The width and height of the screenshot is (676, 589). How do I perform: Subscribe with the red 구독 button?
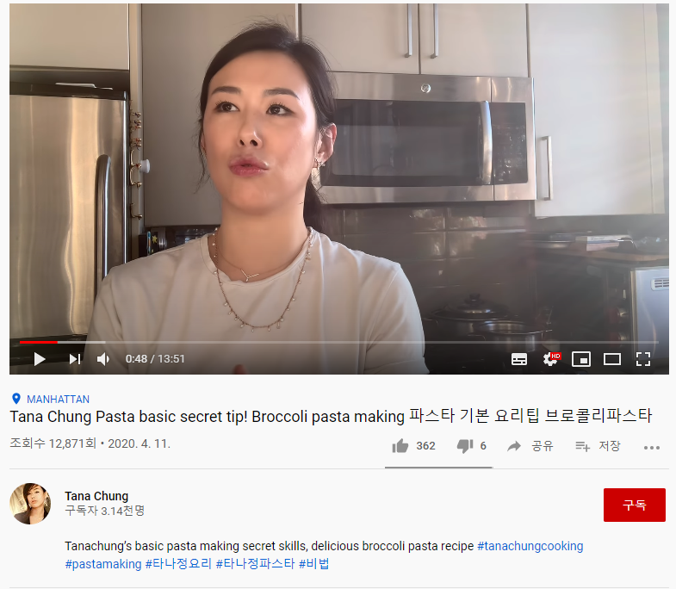coord(634,505)
